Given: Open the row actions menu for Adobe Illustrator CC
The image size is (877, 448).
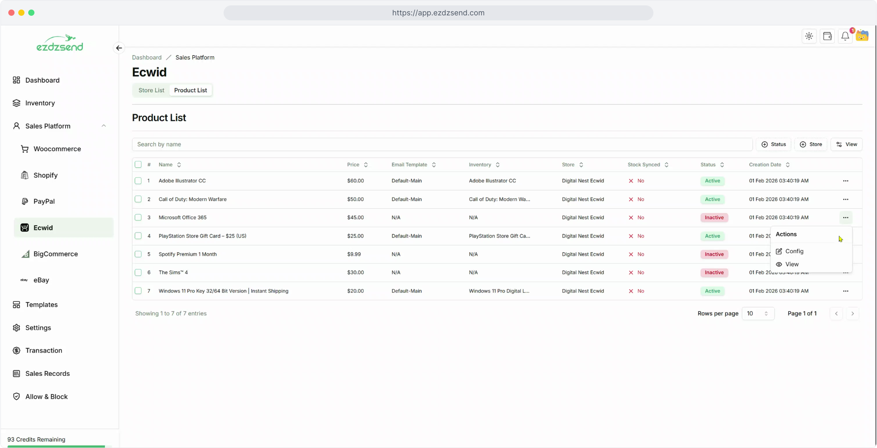Looking at the screenshot, I should (845, 181).
